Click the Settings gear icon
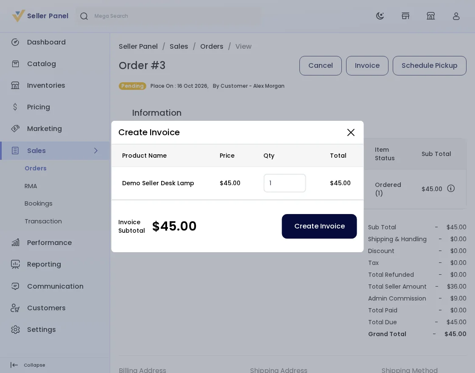475x373 pixels. click(x=15, y=329)
